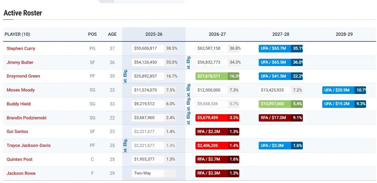Click the 2028-29 season column header
The width and height of the screenshot is (377, 183).
click(x=344, y=34)
